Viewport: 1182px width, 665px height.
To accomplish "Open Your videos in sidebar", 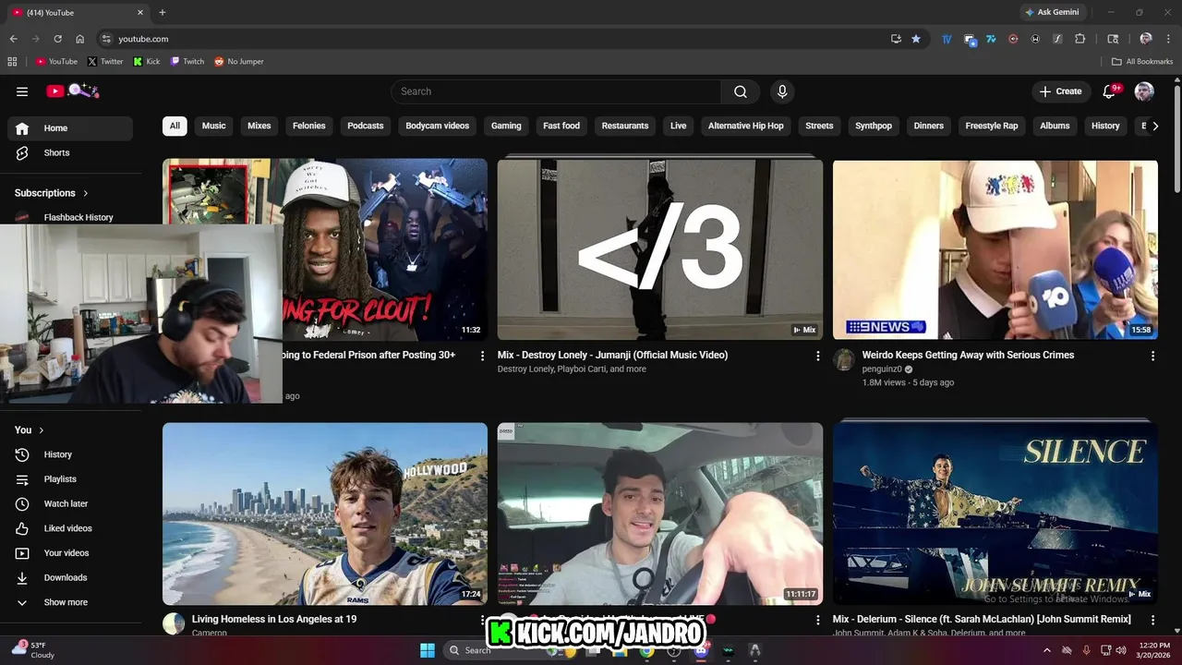I will [x=70, y=553].
